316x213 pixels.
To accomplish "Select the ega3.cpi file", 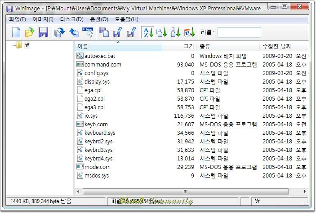I will click(94, 107).
